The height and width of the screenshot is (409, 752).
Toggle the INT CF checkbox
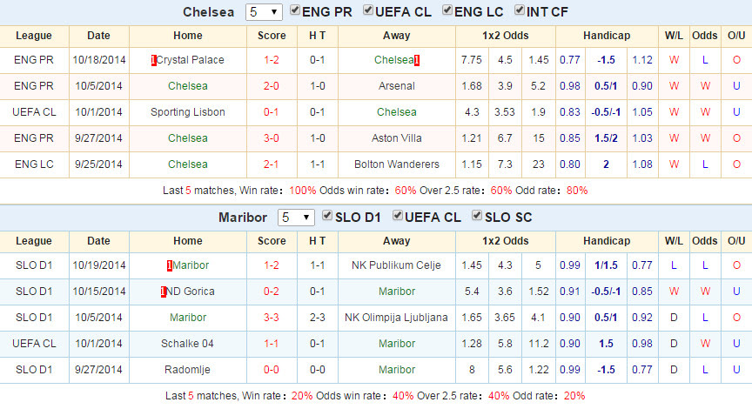pos(520,10)
